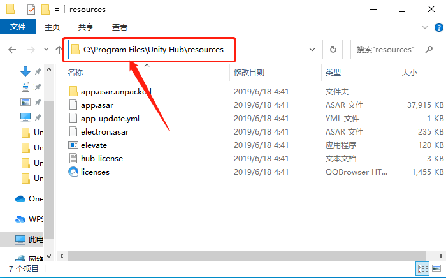Click the YML 文件 type cell
The image size is (446, 278).
[x=343, y=119]
